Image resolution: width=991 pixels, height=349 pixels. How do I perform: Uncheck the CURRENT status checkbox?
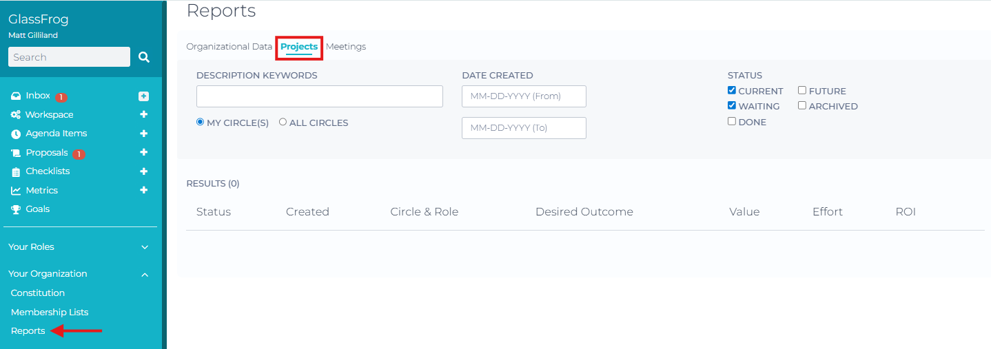pyautogui.click(x=732, y=90)
